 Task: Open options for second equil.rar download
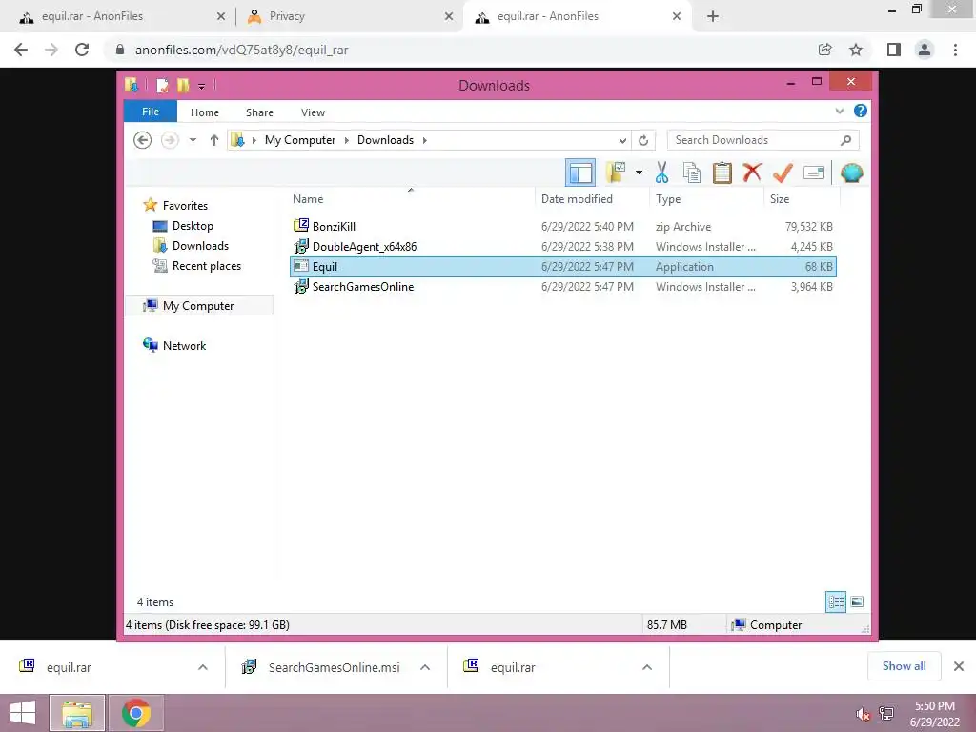(647, 667)
